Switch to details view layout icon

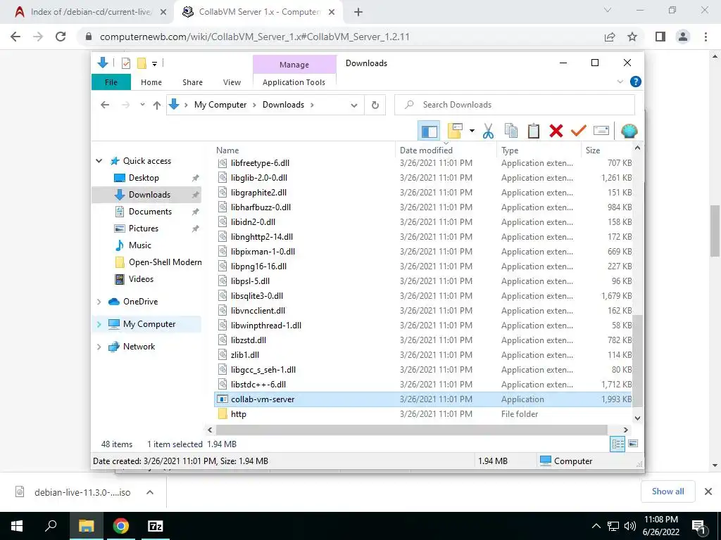(x=617, y=444)
